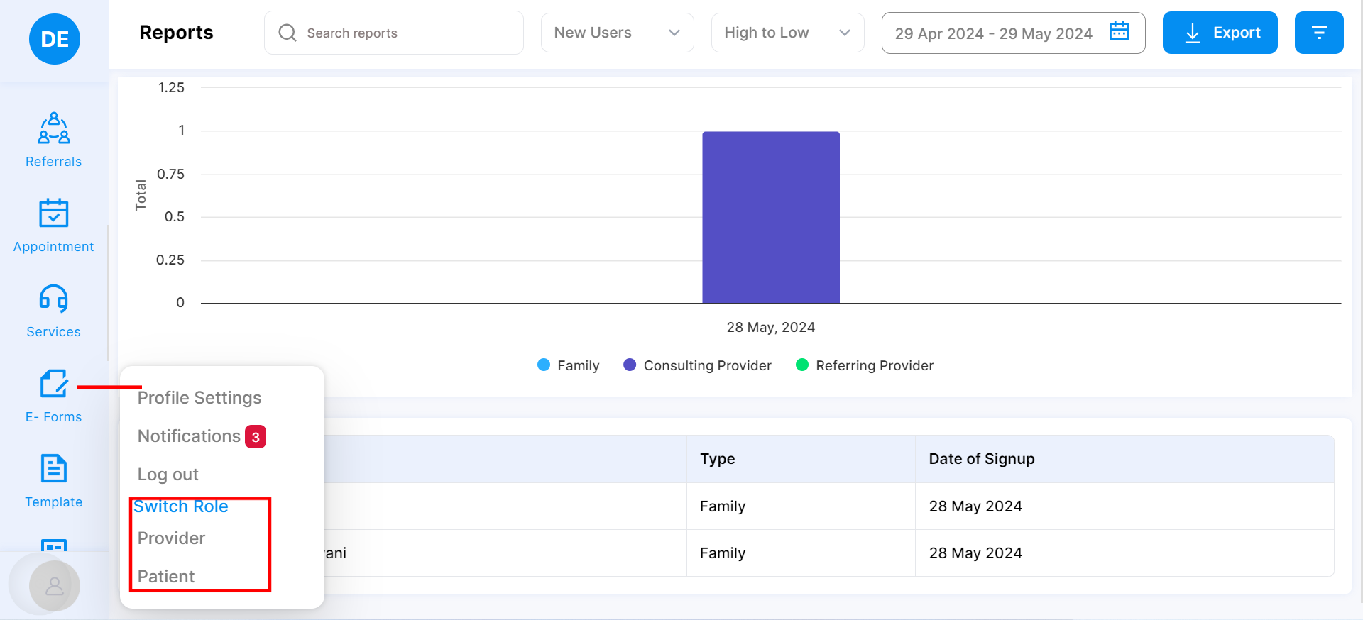1363x620 pixels.
Task: Toggle Consulting Provider legend series
Action: pyautogui.click(x=697, y=365)
